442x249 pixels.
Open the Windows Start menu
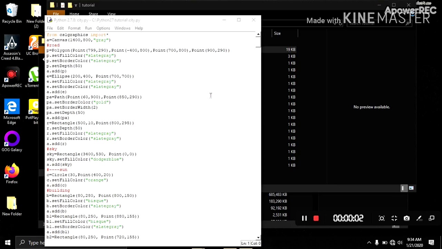pos(8,242)
